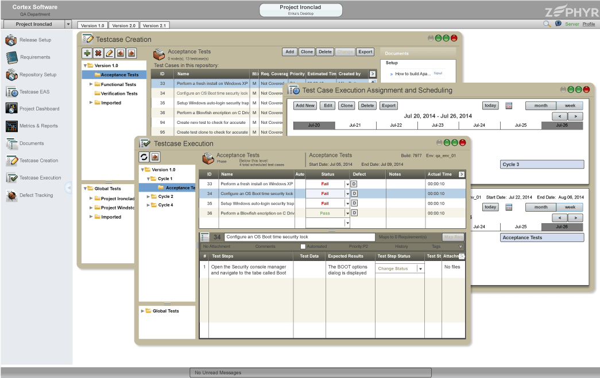Click Edit button in scheduling window
The image size is (600, 378).
[328, 106]
